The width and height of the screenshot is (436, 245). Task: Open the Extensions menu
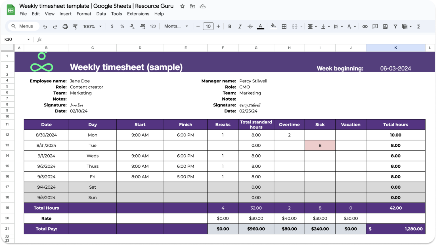tap(138, 14)
